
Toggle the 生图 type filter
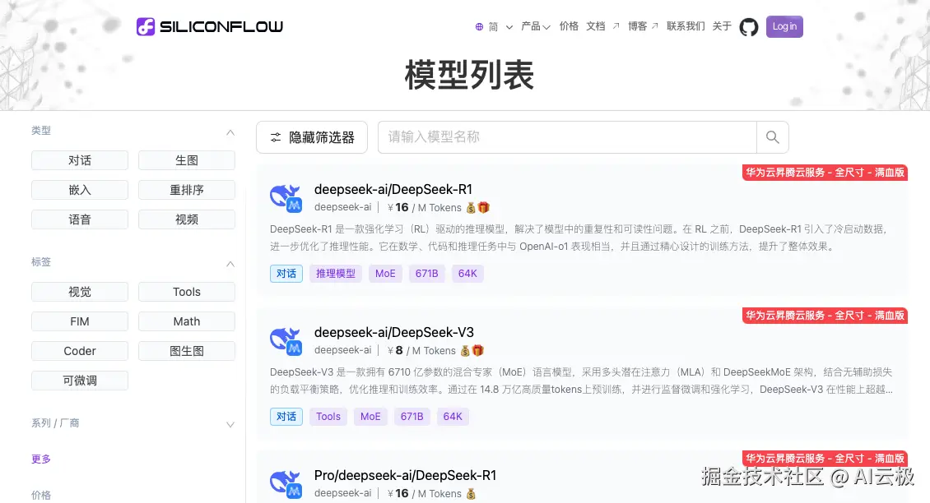[x=187, y=160]
